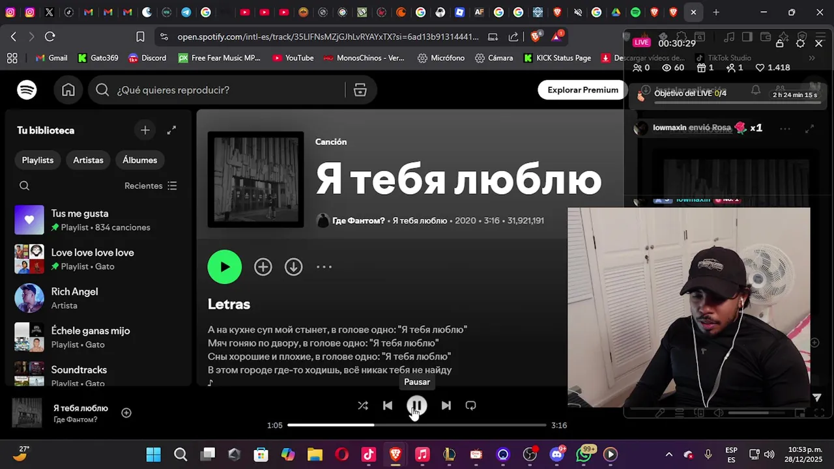Open the YouTube bookmark
This screenshot has width=834, height=469.
pyautogui.click(x=293, y=58)
